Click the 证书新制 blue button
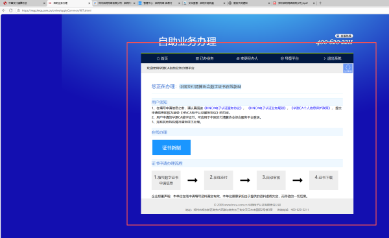Screen dimensions: 389x238 171,147
